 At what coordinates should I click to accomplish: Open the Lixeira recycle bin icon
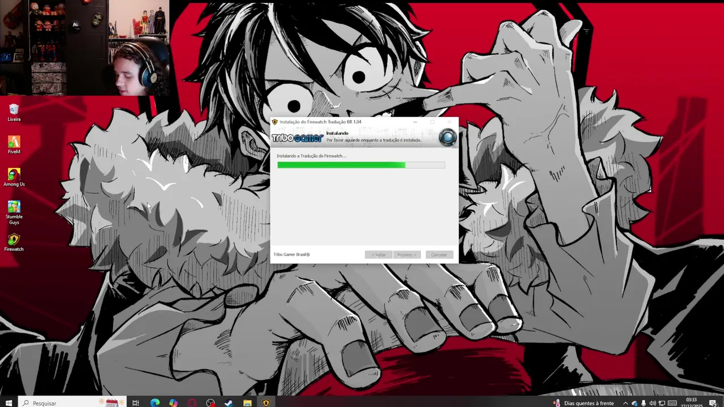pos(14,112)
